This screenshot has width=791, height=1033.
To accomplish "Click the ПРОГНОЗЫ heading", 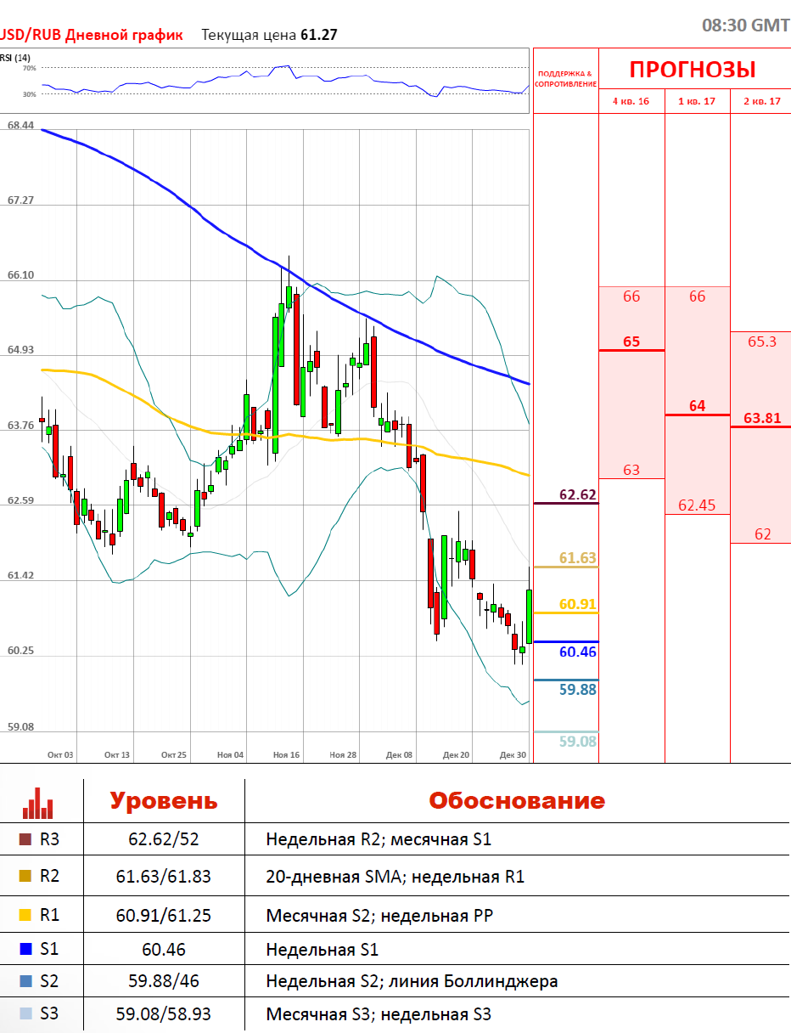I will [x=693, y=70].
